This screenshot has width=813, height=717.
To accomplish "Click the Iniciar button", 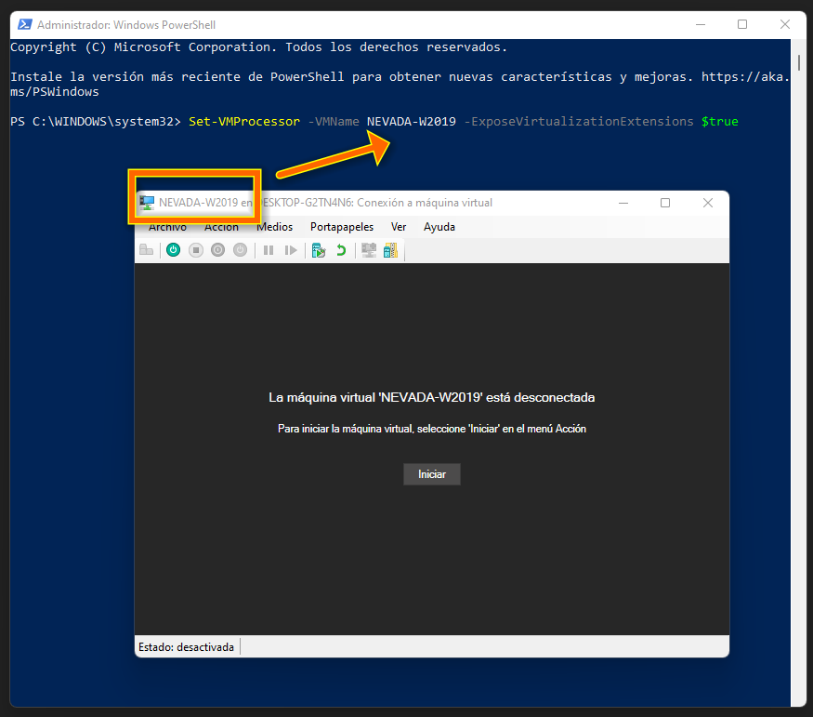I will click(x=432, y=474).
